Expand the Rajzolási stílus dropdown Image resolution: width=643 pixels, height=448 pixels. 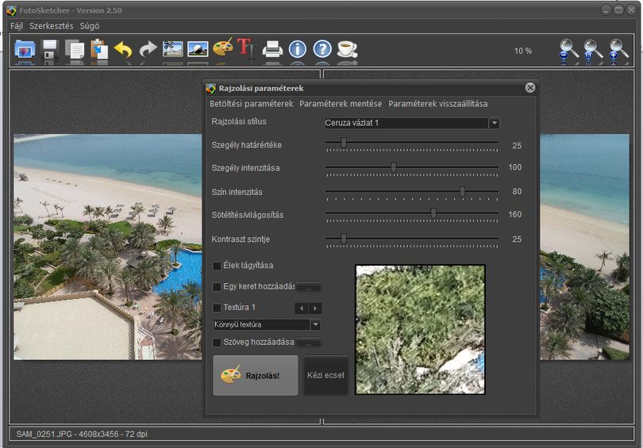[x=494, y=123]
